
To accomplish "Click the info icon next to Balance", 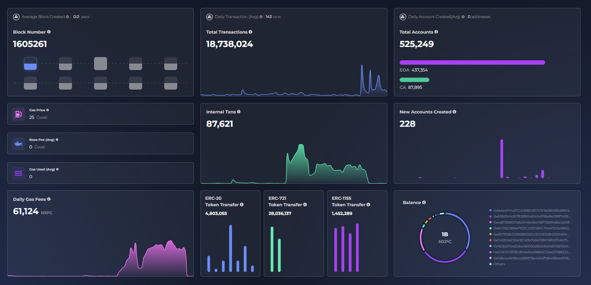I will 424,202.
